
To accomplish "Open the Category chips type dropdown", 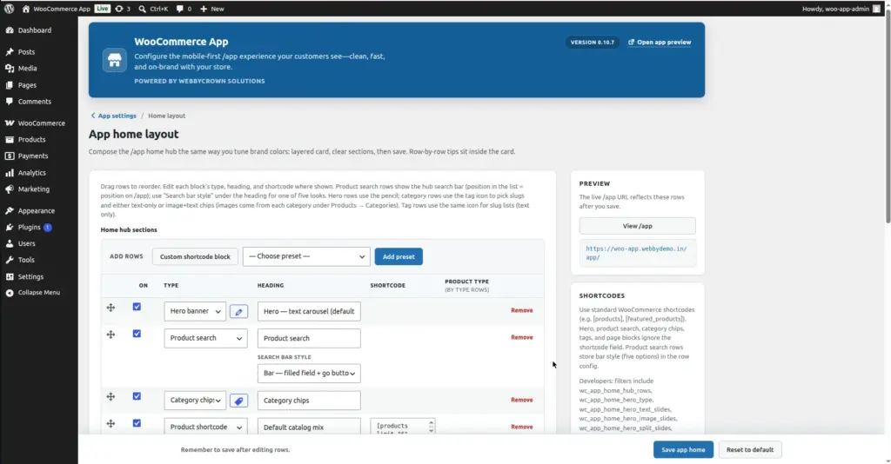I will [x=195, y=401].
